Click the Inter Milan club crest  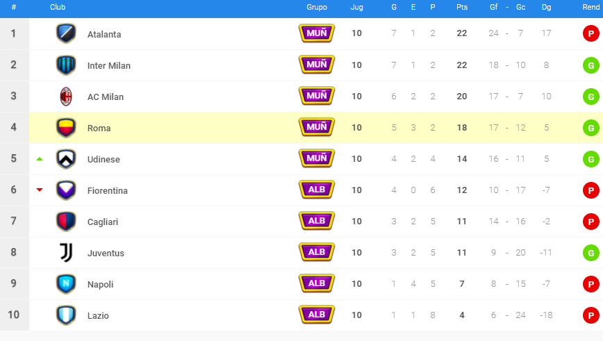pyautogui.click(x=66, y=65)
